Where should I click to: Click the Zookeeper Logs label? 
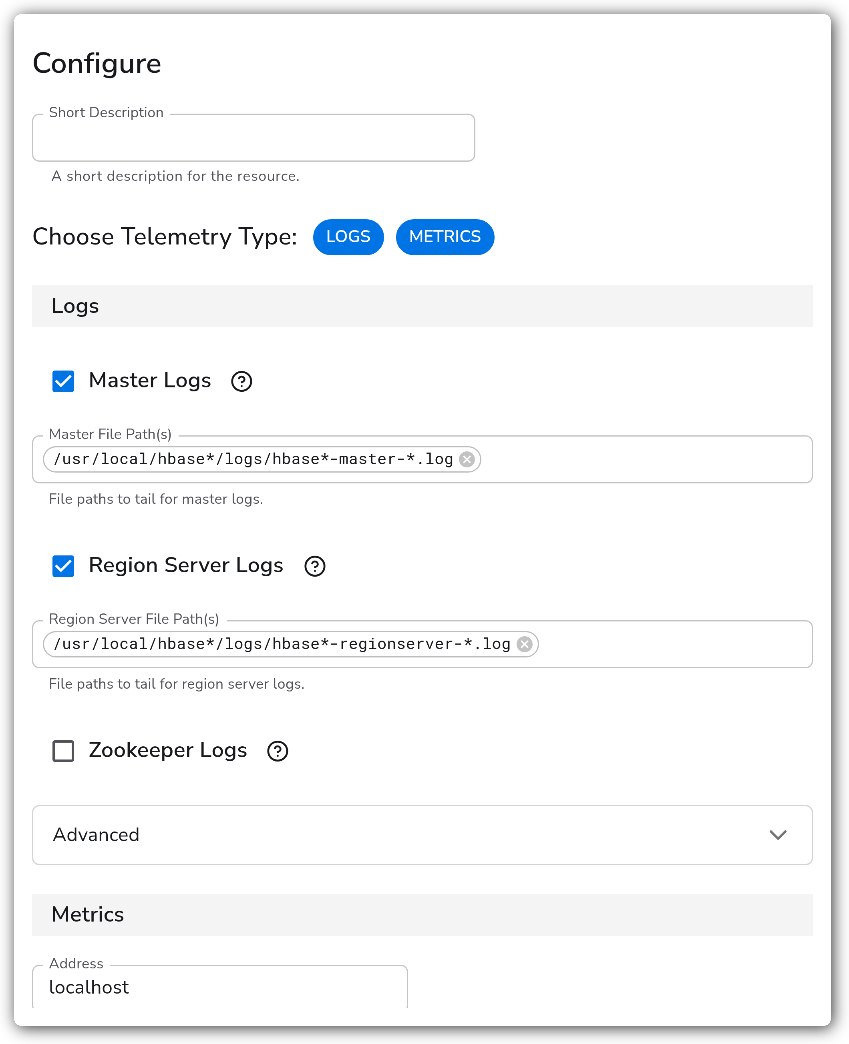(x=168, y=750)
